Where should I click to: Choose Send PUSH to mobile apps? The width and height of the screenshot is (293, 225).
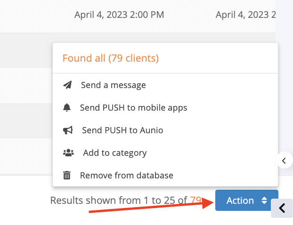click(x=133, y=108)
